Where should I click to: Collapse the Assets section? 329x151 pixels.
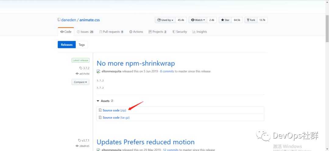pyautogui.click(x=105, y=101)
